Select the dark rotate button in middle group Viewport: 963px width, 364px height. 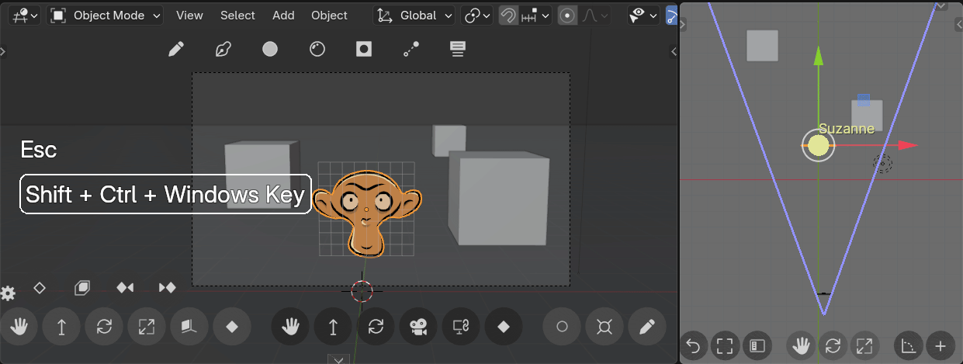click(x=376, y=327)
